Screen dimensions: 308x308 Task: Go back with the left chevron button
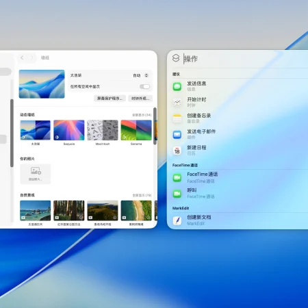pos(22,57)
